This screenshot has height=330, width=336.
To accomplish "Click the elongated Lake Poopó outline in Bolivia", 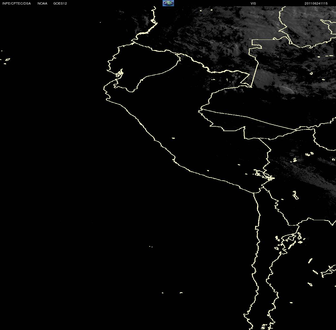I will pos(296,195).
